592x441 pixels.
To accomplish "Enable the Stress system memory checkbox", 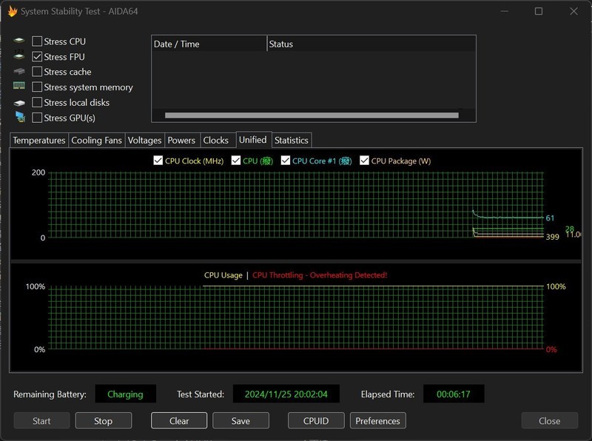I will click(x=37, y=87).
